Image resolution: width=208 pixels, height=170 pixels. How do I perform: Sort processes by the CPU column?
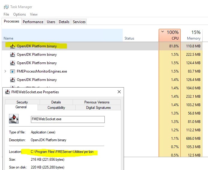[x=170, y=35]
